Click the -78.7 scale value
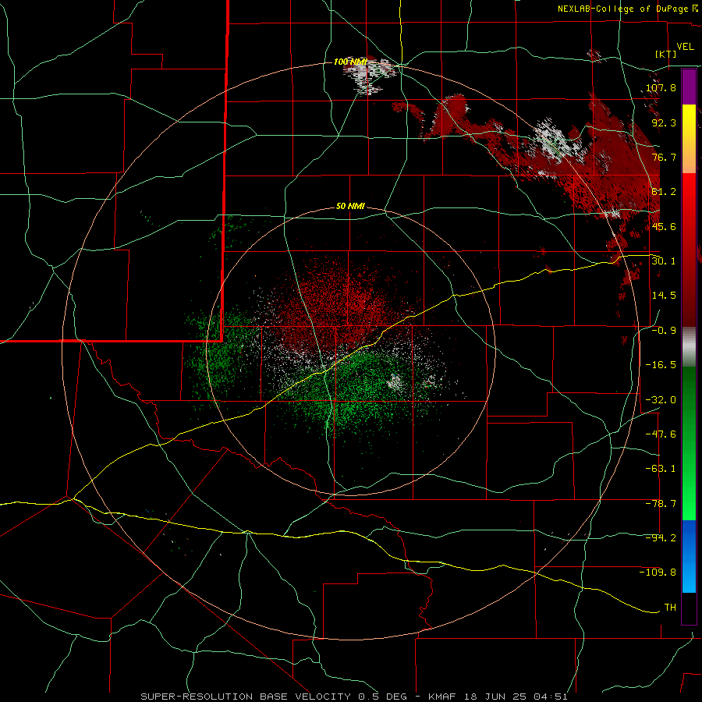This screenshot has width=702, height=702. (x=661, y=504)
